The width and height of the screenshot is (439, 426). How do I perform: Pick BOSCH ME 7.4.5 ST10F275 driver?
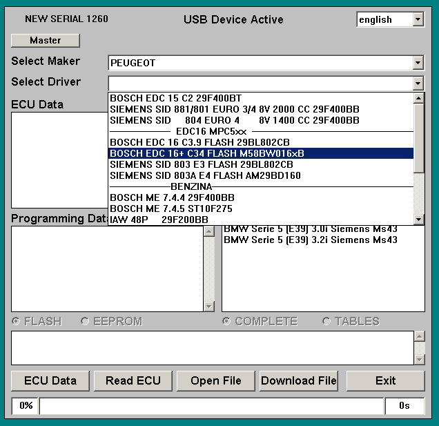(261, 209)
